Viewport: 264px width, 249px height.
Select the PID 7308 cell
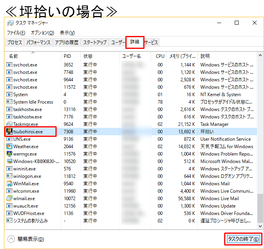[68, 131]
